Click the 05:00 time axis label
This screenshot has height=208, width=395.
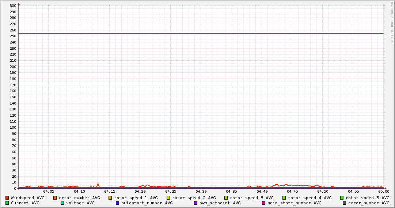tap(384, 192)
